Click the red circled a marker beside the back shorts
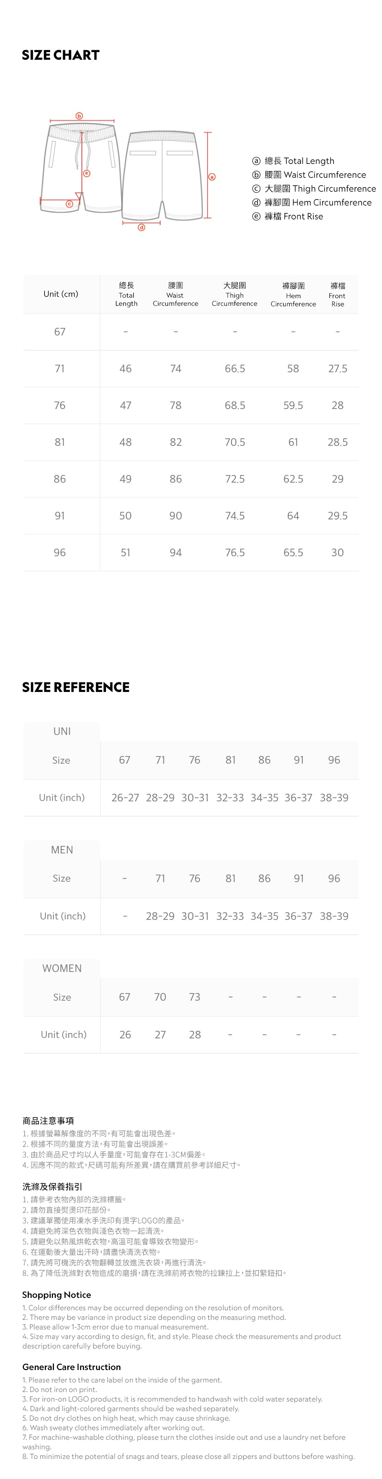 [212, 177]
